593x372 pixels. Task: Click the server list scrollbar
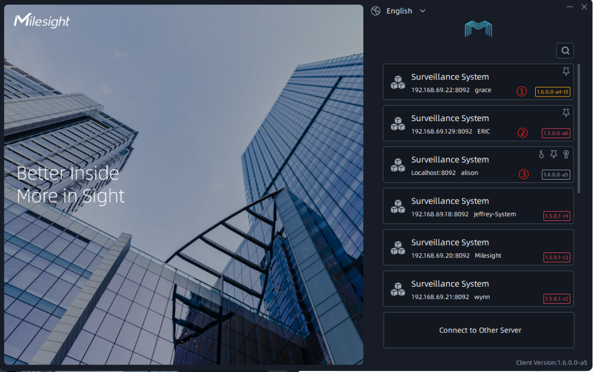coord(579,129)
